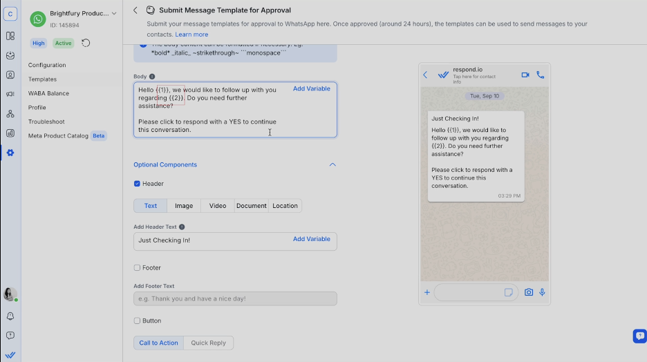Open the notifications bell icon
This screenshot has width=647, height=362.
pyautogui.click(x=10, y=316)
